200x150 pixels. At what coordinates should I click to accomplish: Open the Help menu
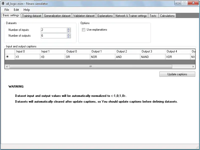pos(27,10)
